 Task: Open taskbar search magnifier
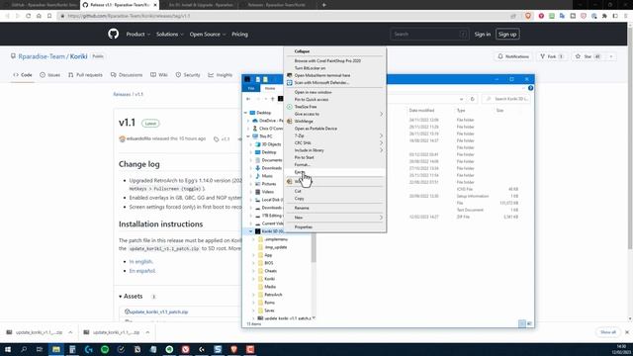click(24, 349)
